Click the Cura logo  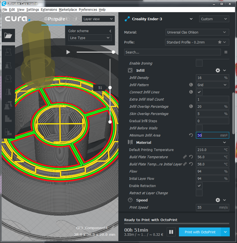(18, 19)
